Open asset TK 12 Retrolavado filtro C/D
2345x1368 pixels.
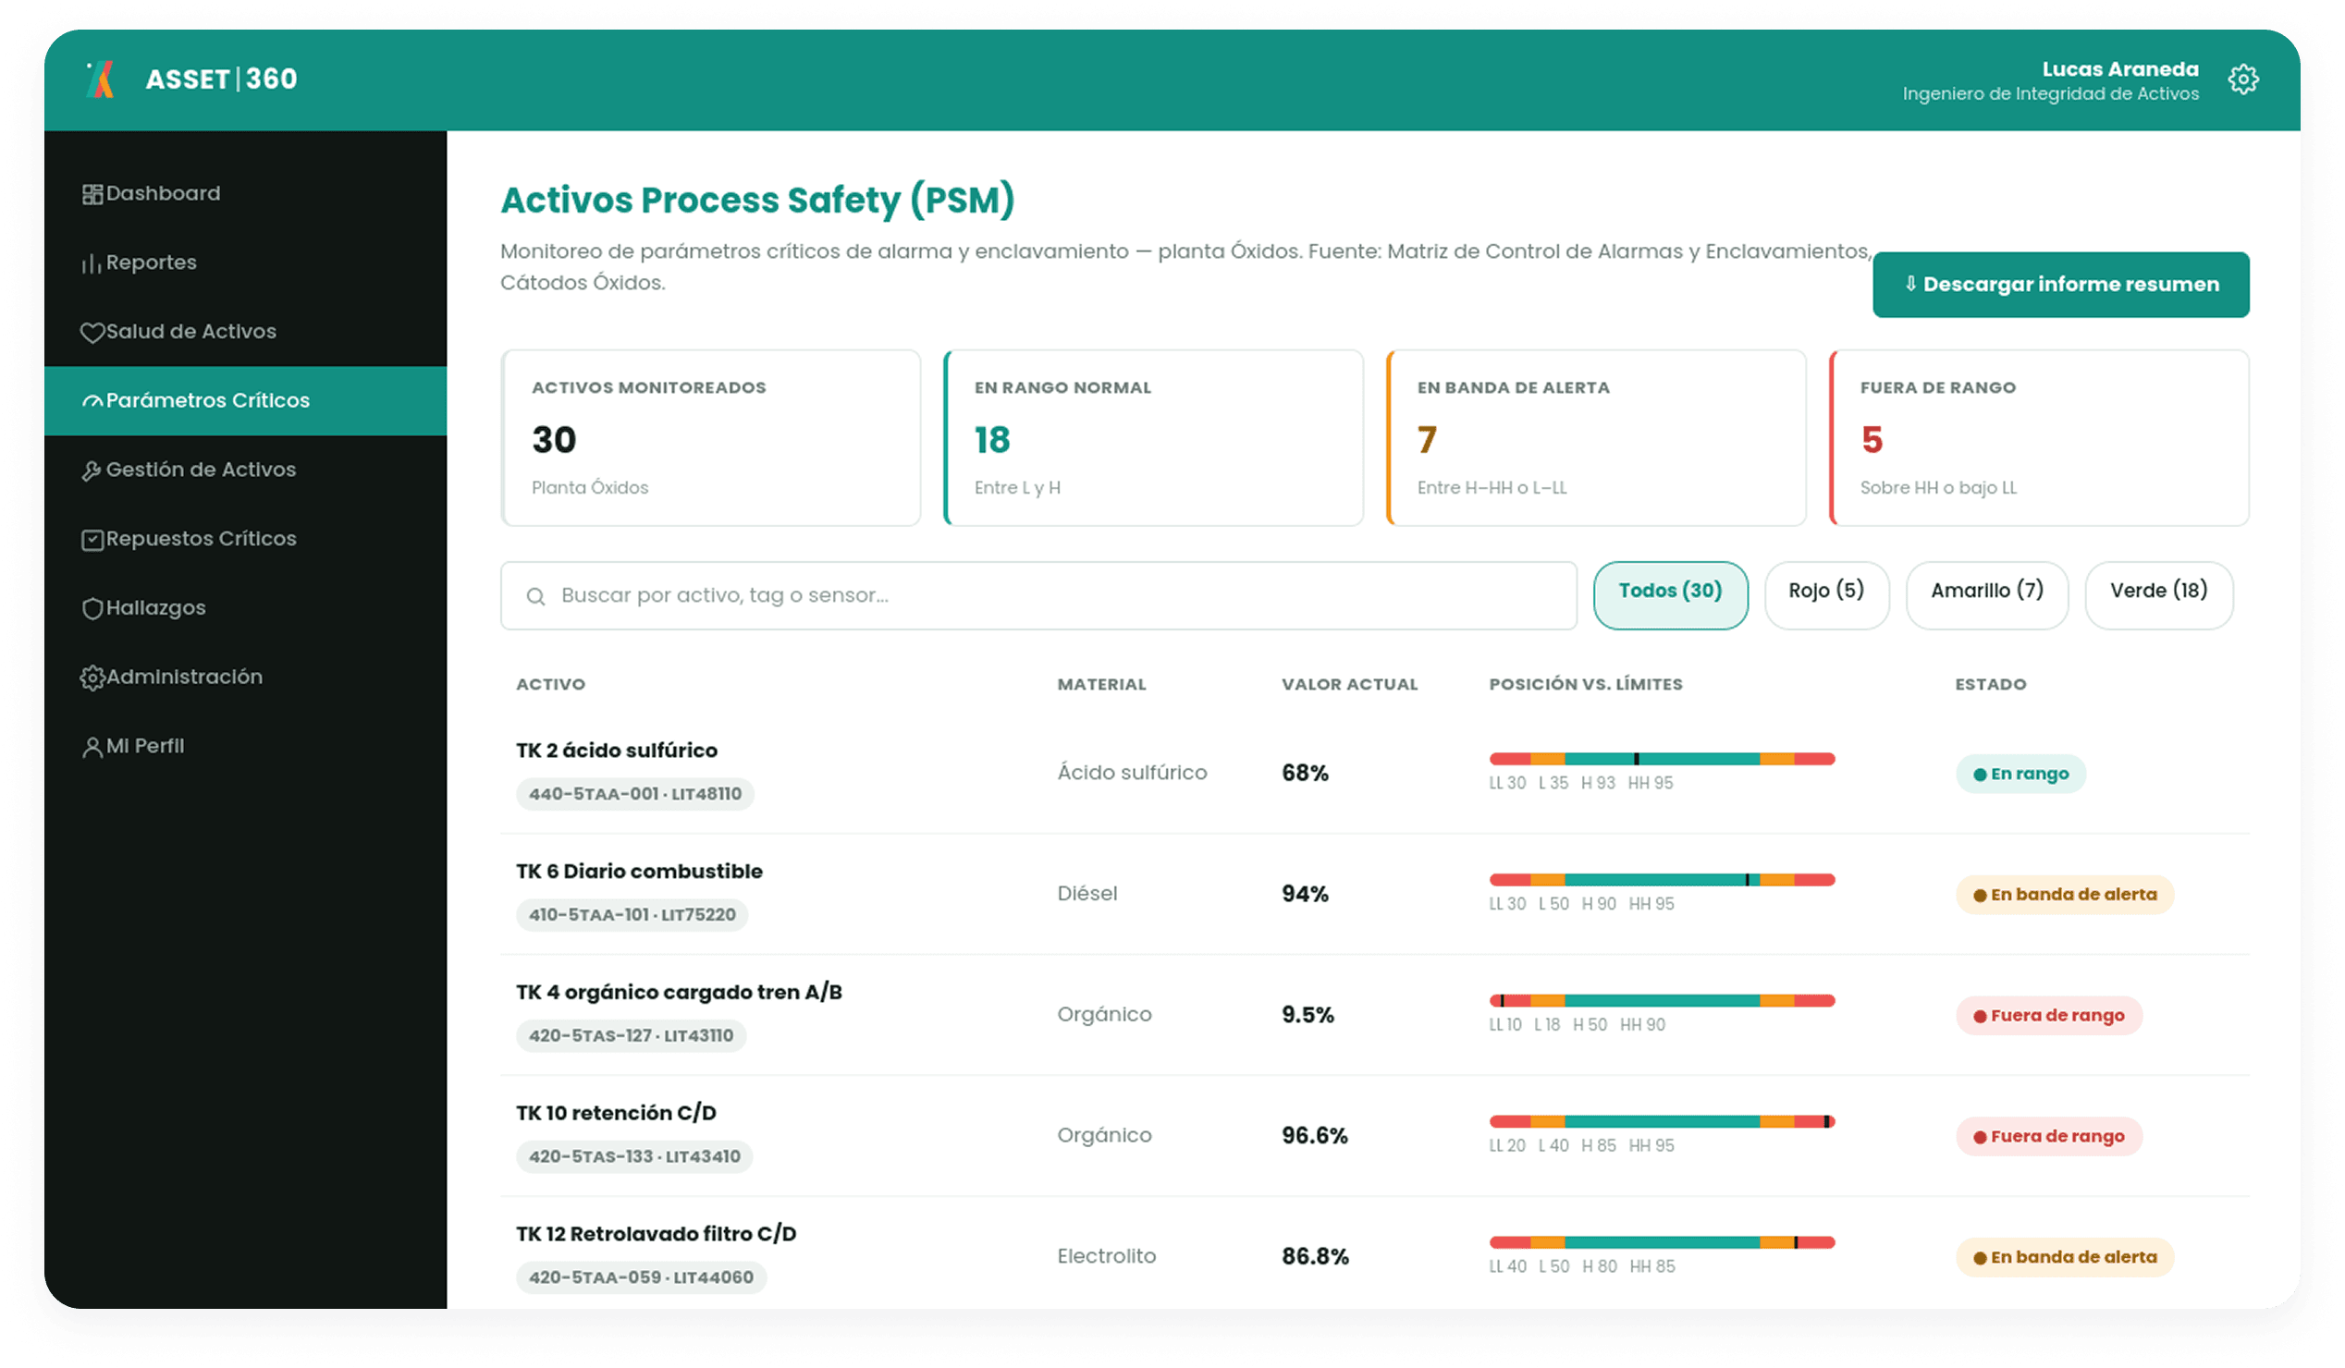tap(656, 1234)
